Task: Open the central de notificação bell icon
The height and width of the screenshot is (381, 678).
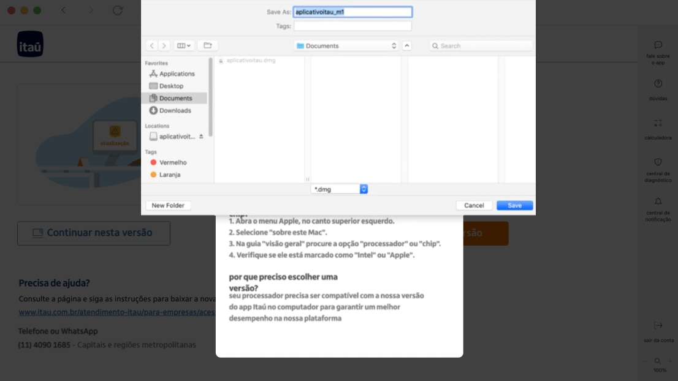Action: 658,202
